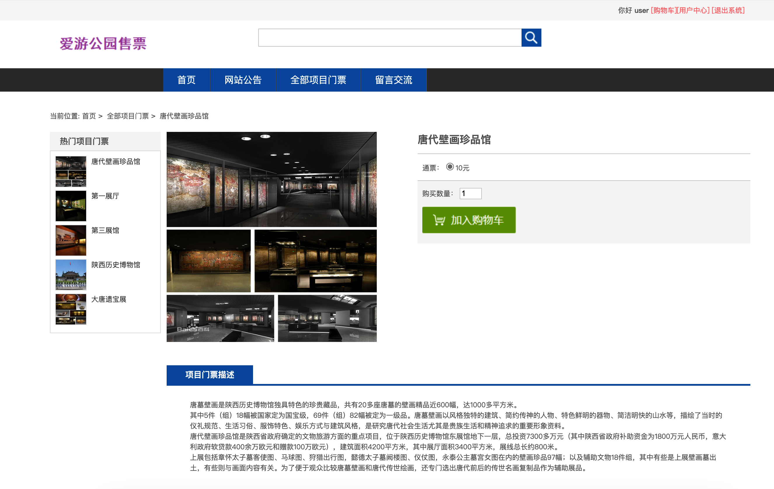Select the 第一展厅 hot ticket item

[x=104, y=196]
